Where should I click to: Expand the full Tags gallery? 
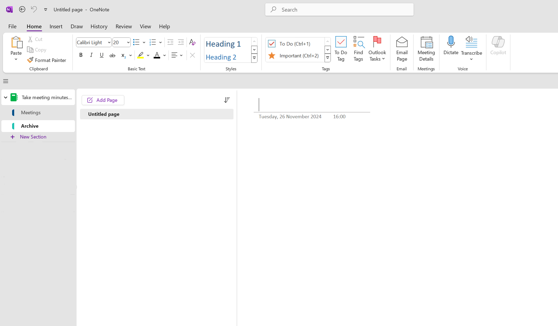click(x=328, y=58)
